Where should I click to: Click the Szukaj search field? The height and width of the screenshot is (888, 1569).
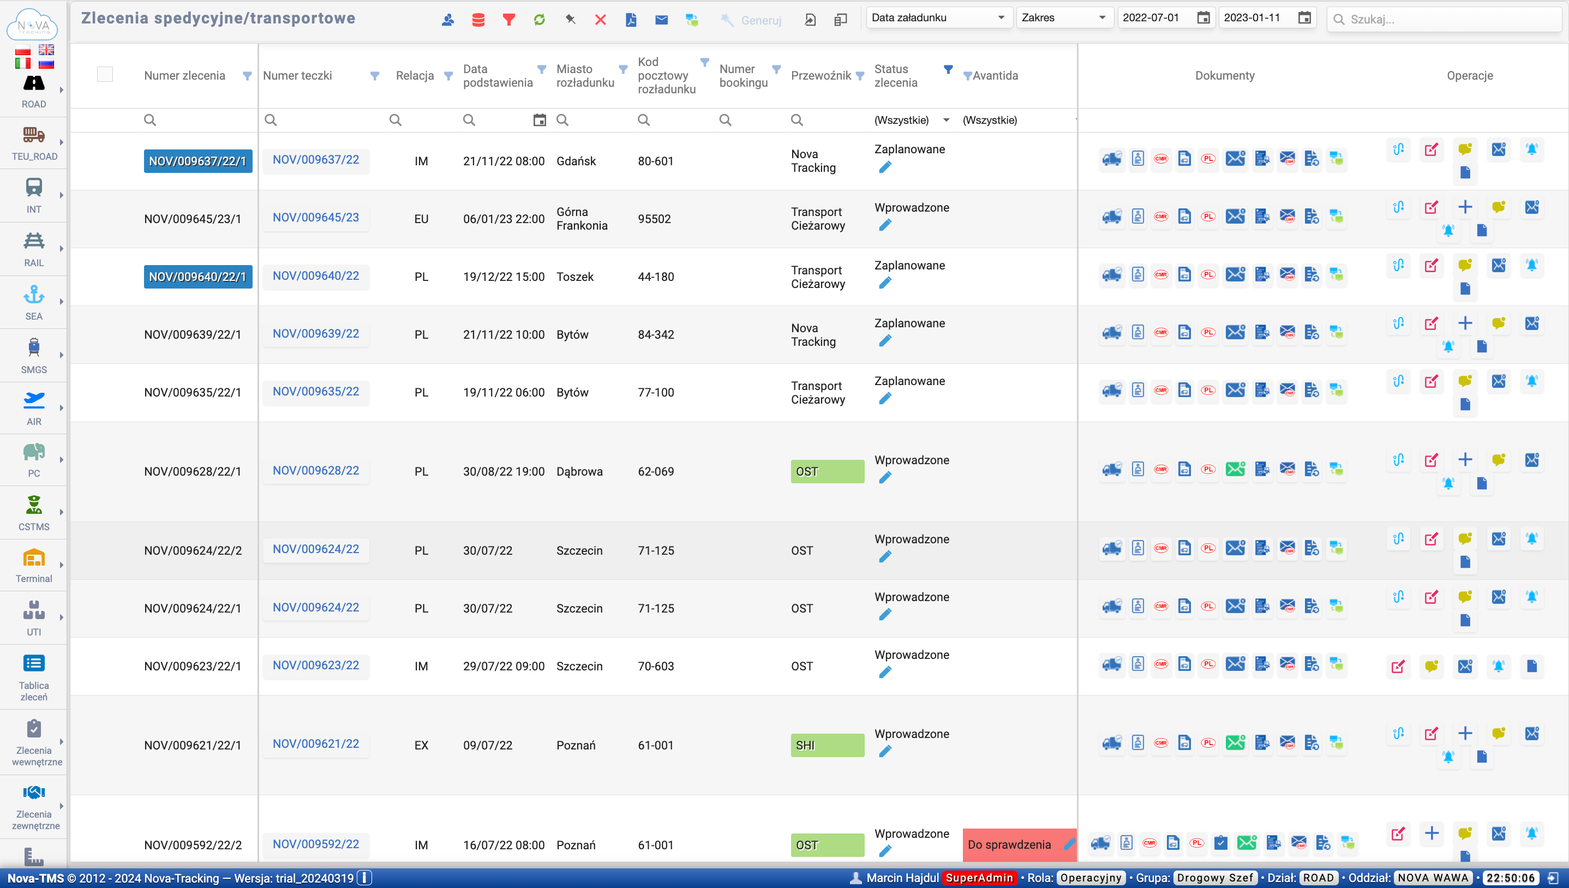pyautogui.click(x=1445, y=19)
